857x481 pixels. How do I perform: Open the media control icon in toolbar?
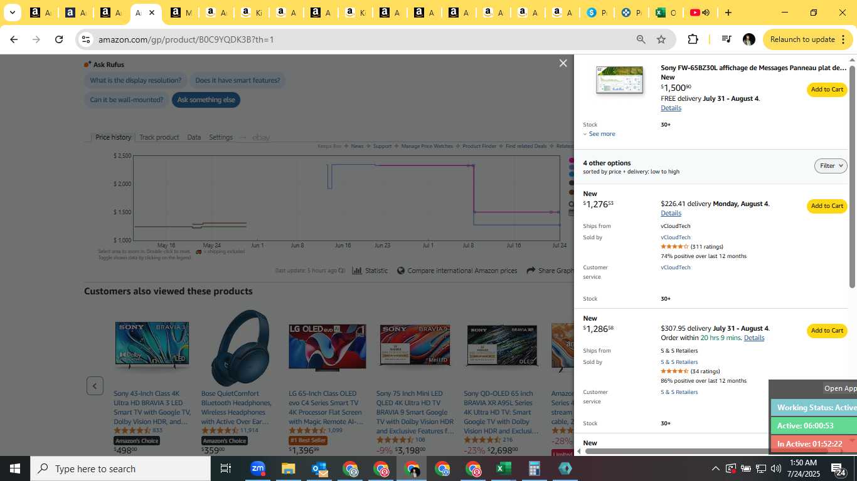point(727,39)
